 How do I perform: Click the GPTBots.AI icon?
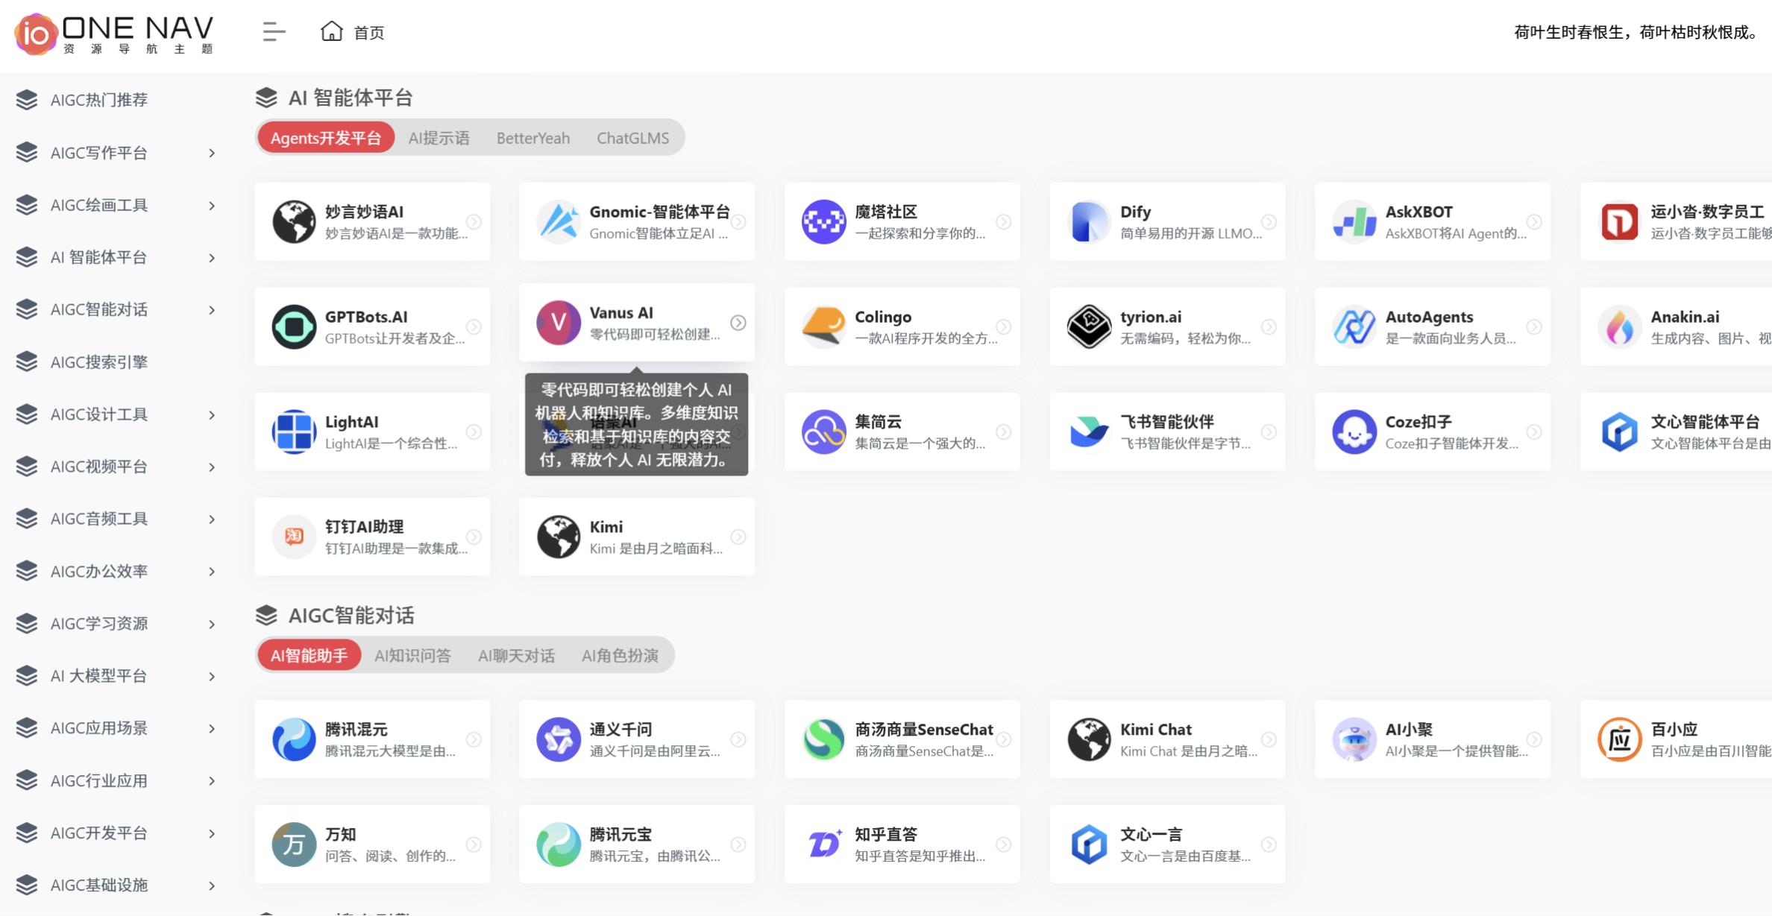(294, 326)
